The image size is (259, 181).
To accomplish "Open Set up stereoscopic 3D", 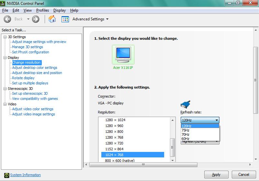I will click(30, 93).
